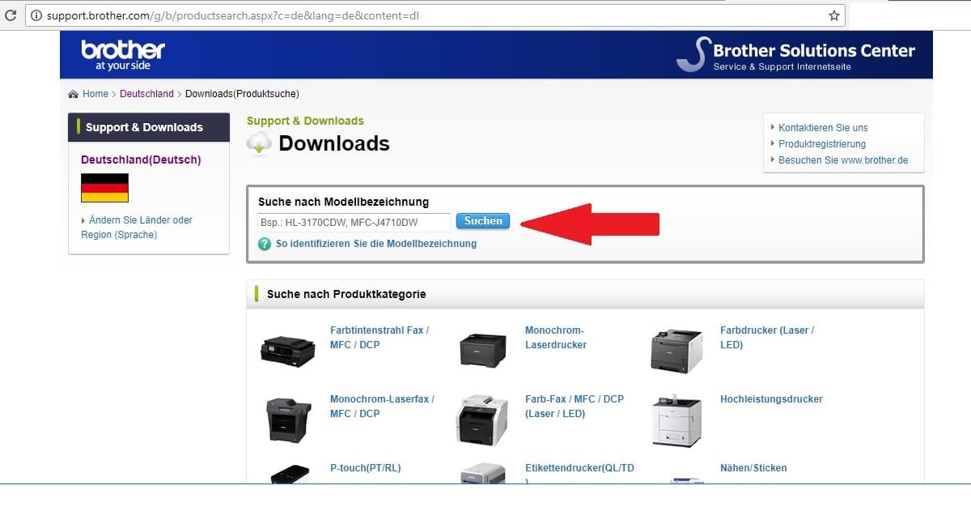Image resolution: width=971 pixels, height=507 pixels.
Task: Click the 'Deutschland(Deutsch)' sidebar text
Action: pyautogui.click(x=141, y=160)
